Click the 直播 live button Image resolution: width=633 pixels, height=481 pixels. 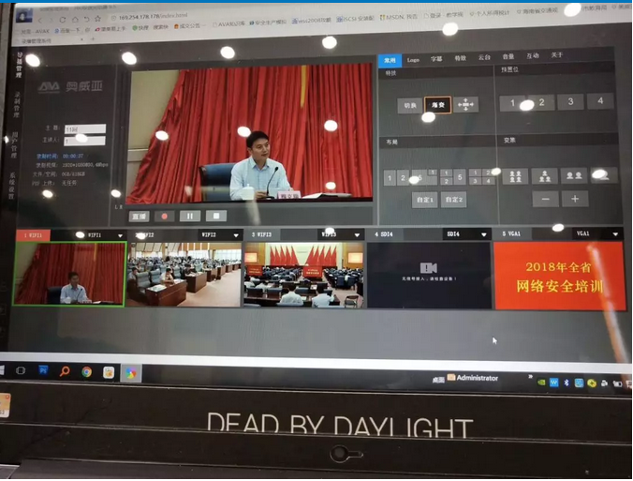pos(139,216)
